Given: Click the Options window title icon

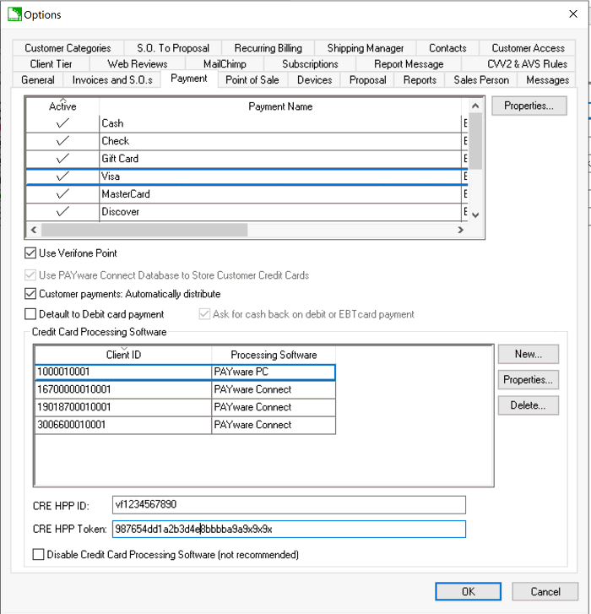Looking at the screenshot, I should (13, 14).
